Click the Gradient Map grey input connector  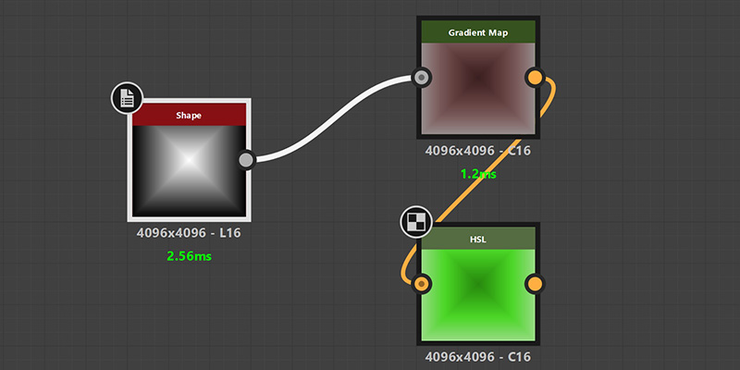coord(421,77)
